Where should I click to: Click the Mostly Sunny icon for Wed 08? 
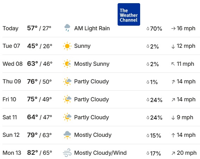pyautogui.click(x=67, y=64)
